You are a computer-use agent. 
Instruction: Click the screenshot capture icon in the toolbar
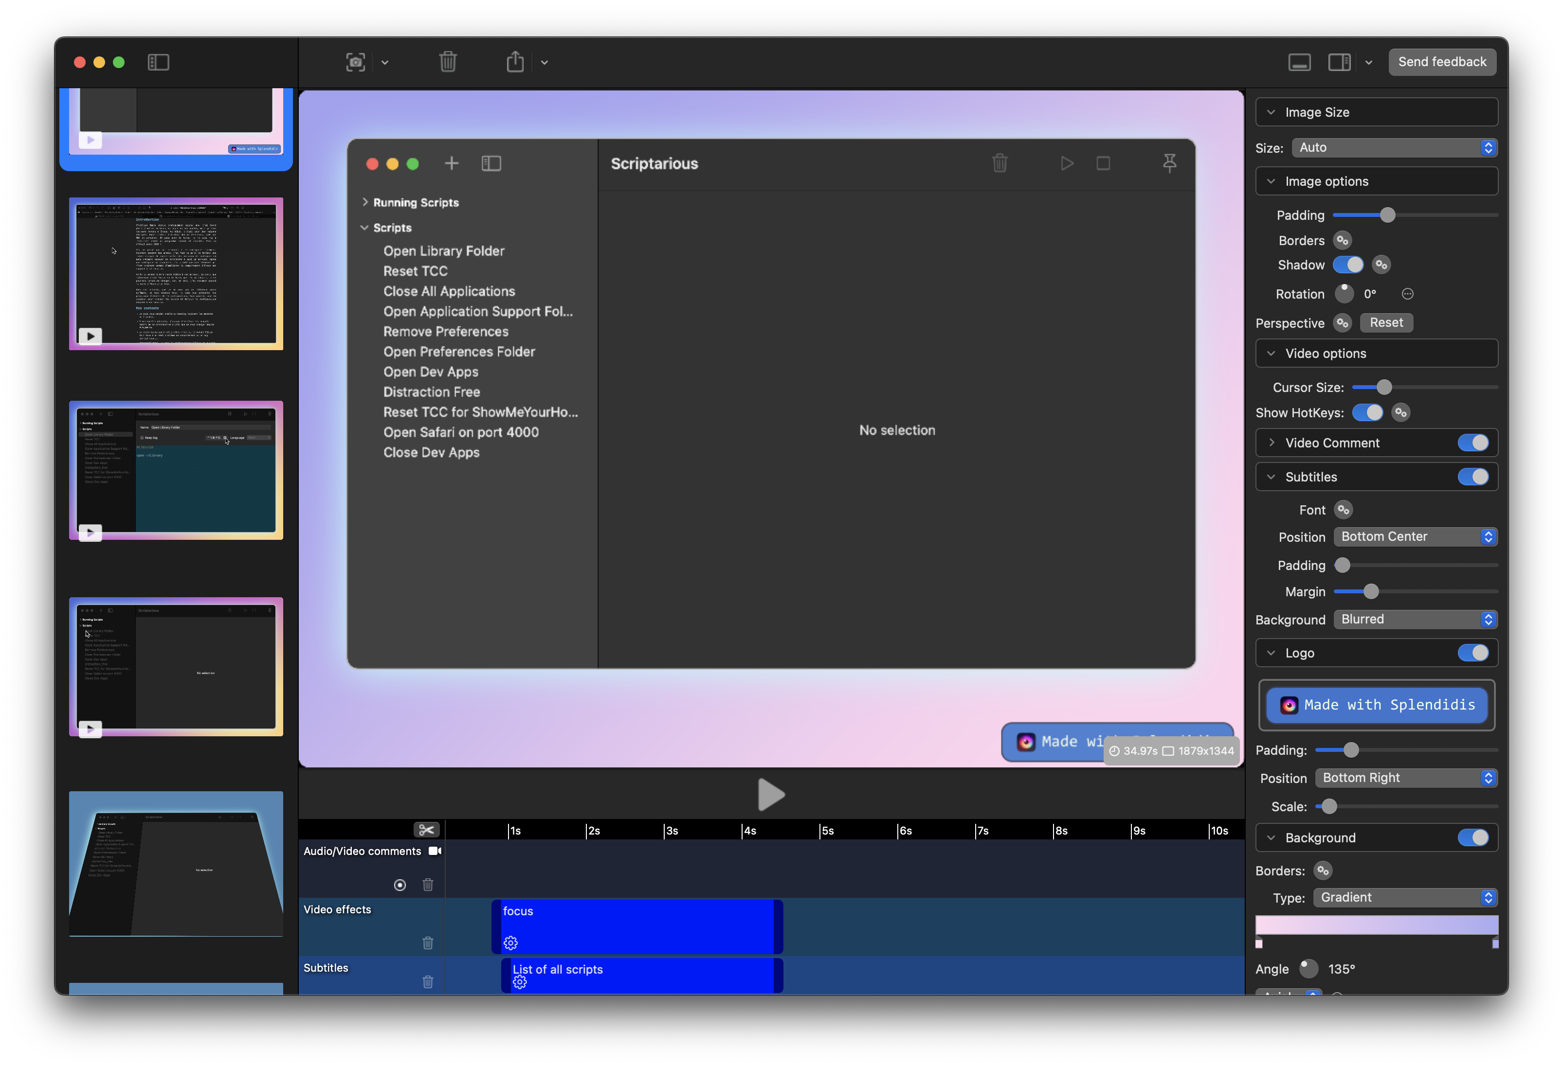pyautogui.click(x=356, y=63)
